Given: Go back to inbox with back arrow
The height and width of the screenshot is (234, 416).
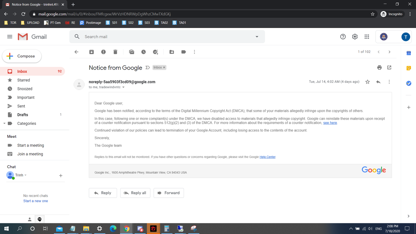Looking at the screenshot, I should [x=76, y=52].
